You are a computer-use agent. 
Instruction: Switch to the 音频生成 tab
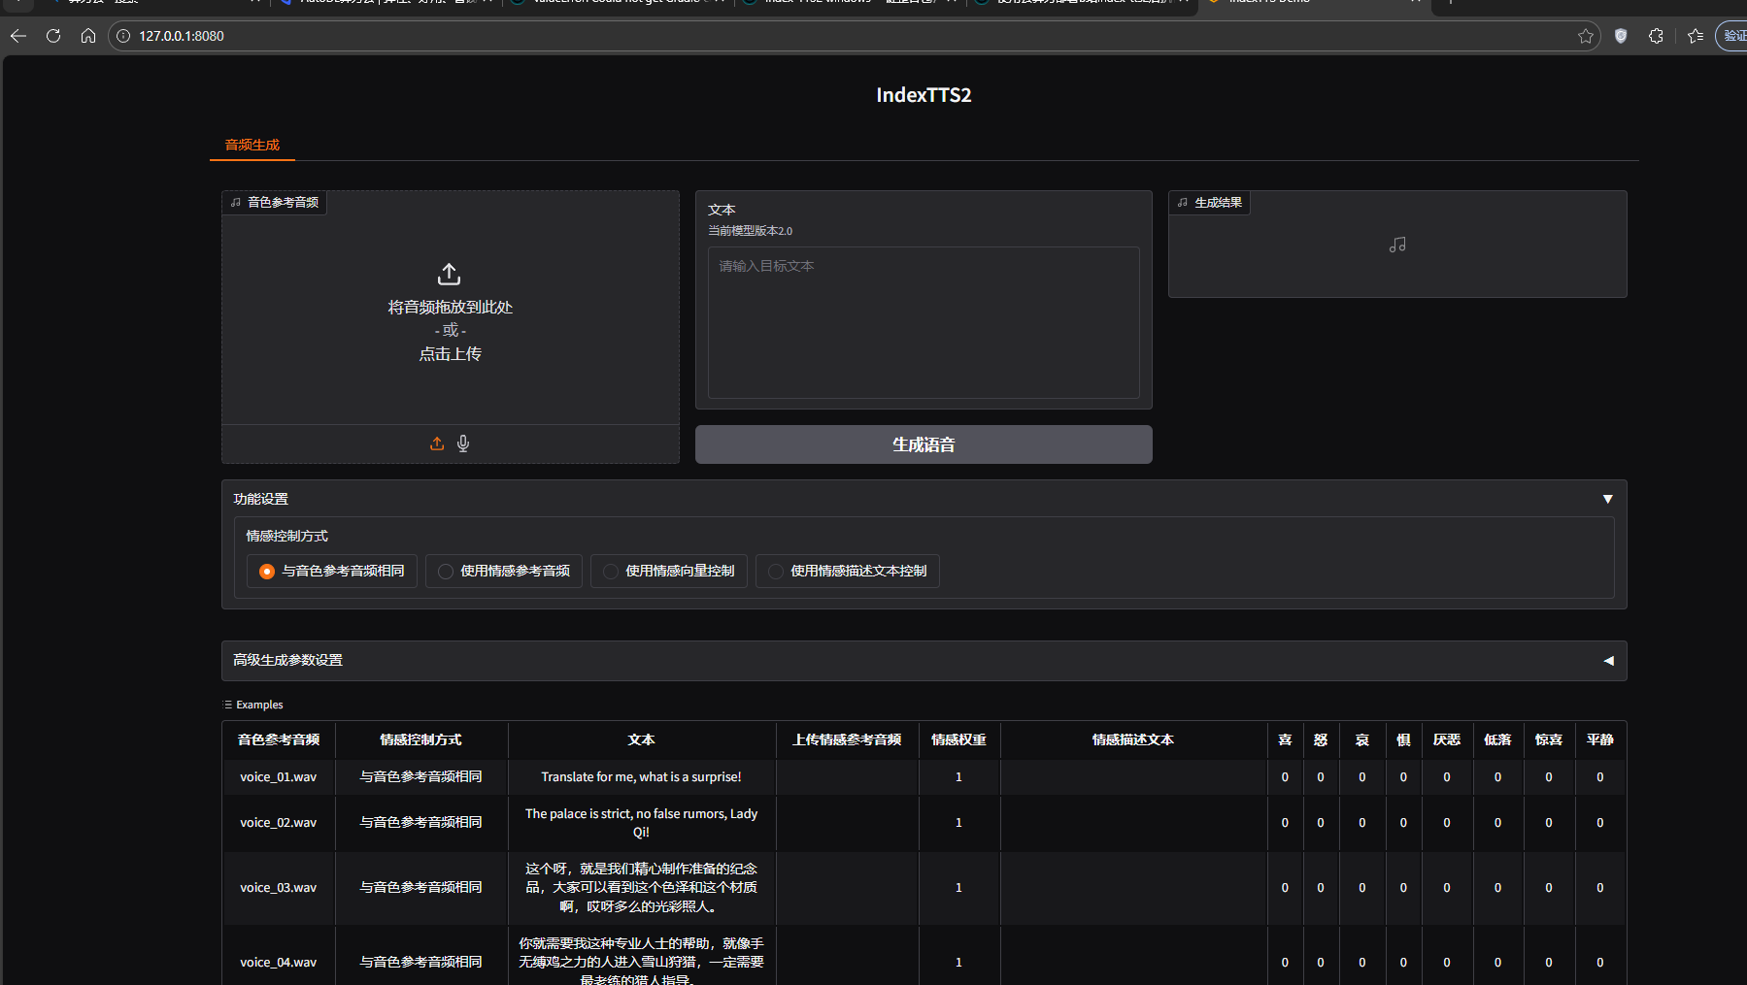click(x=252, y=145)
